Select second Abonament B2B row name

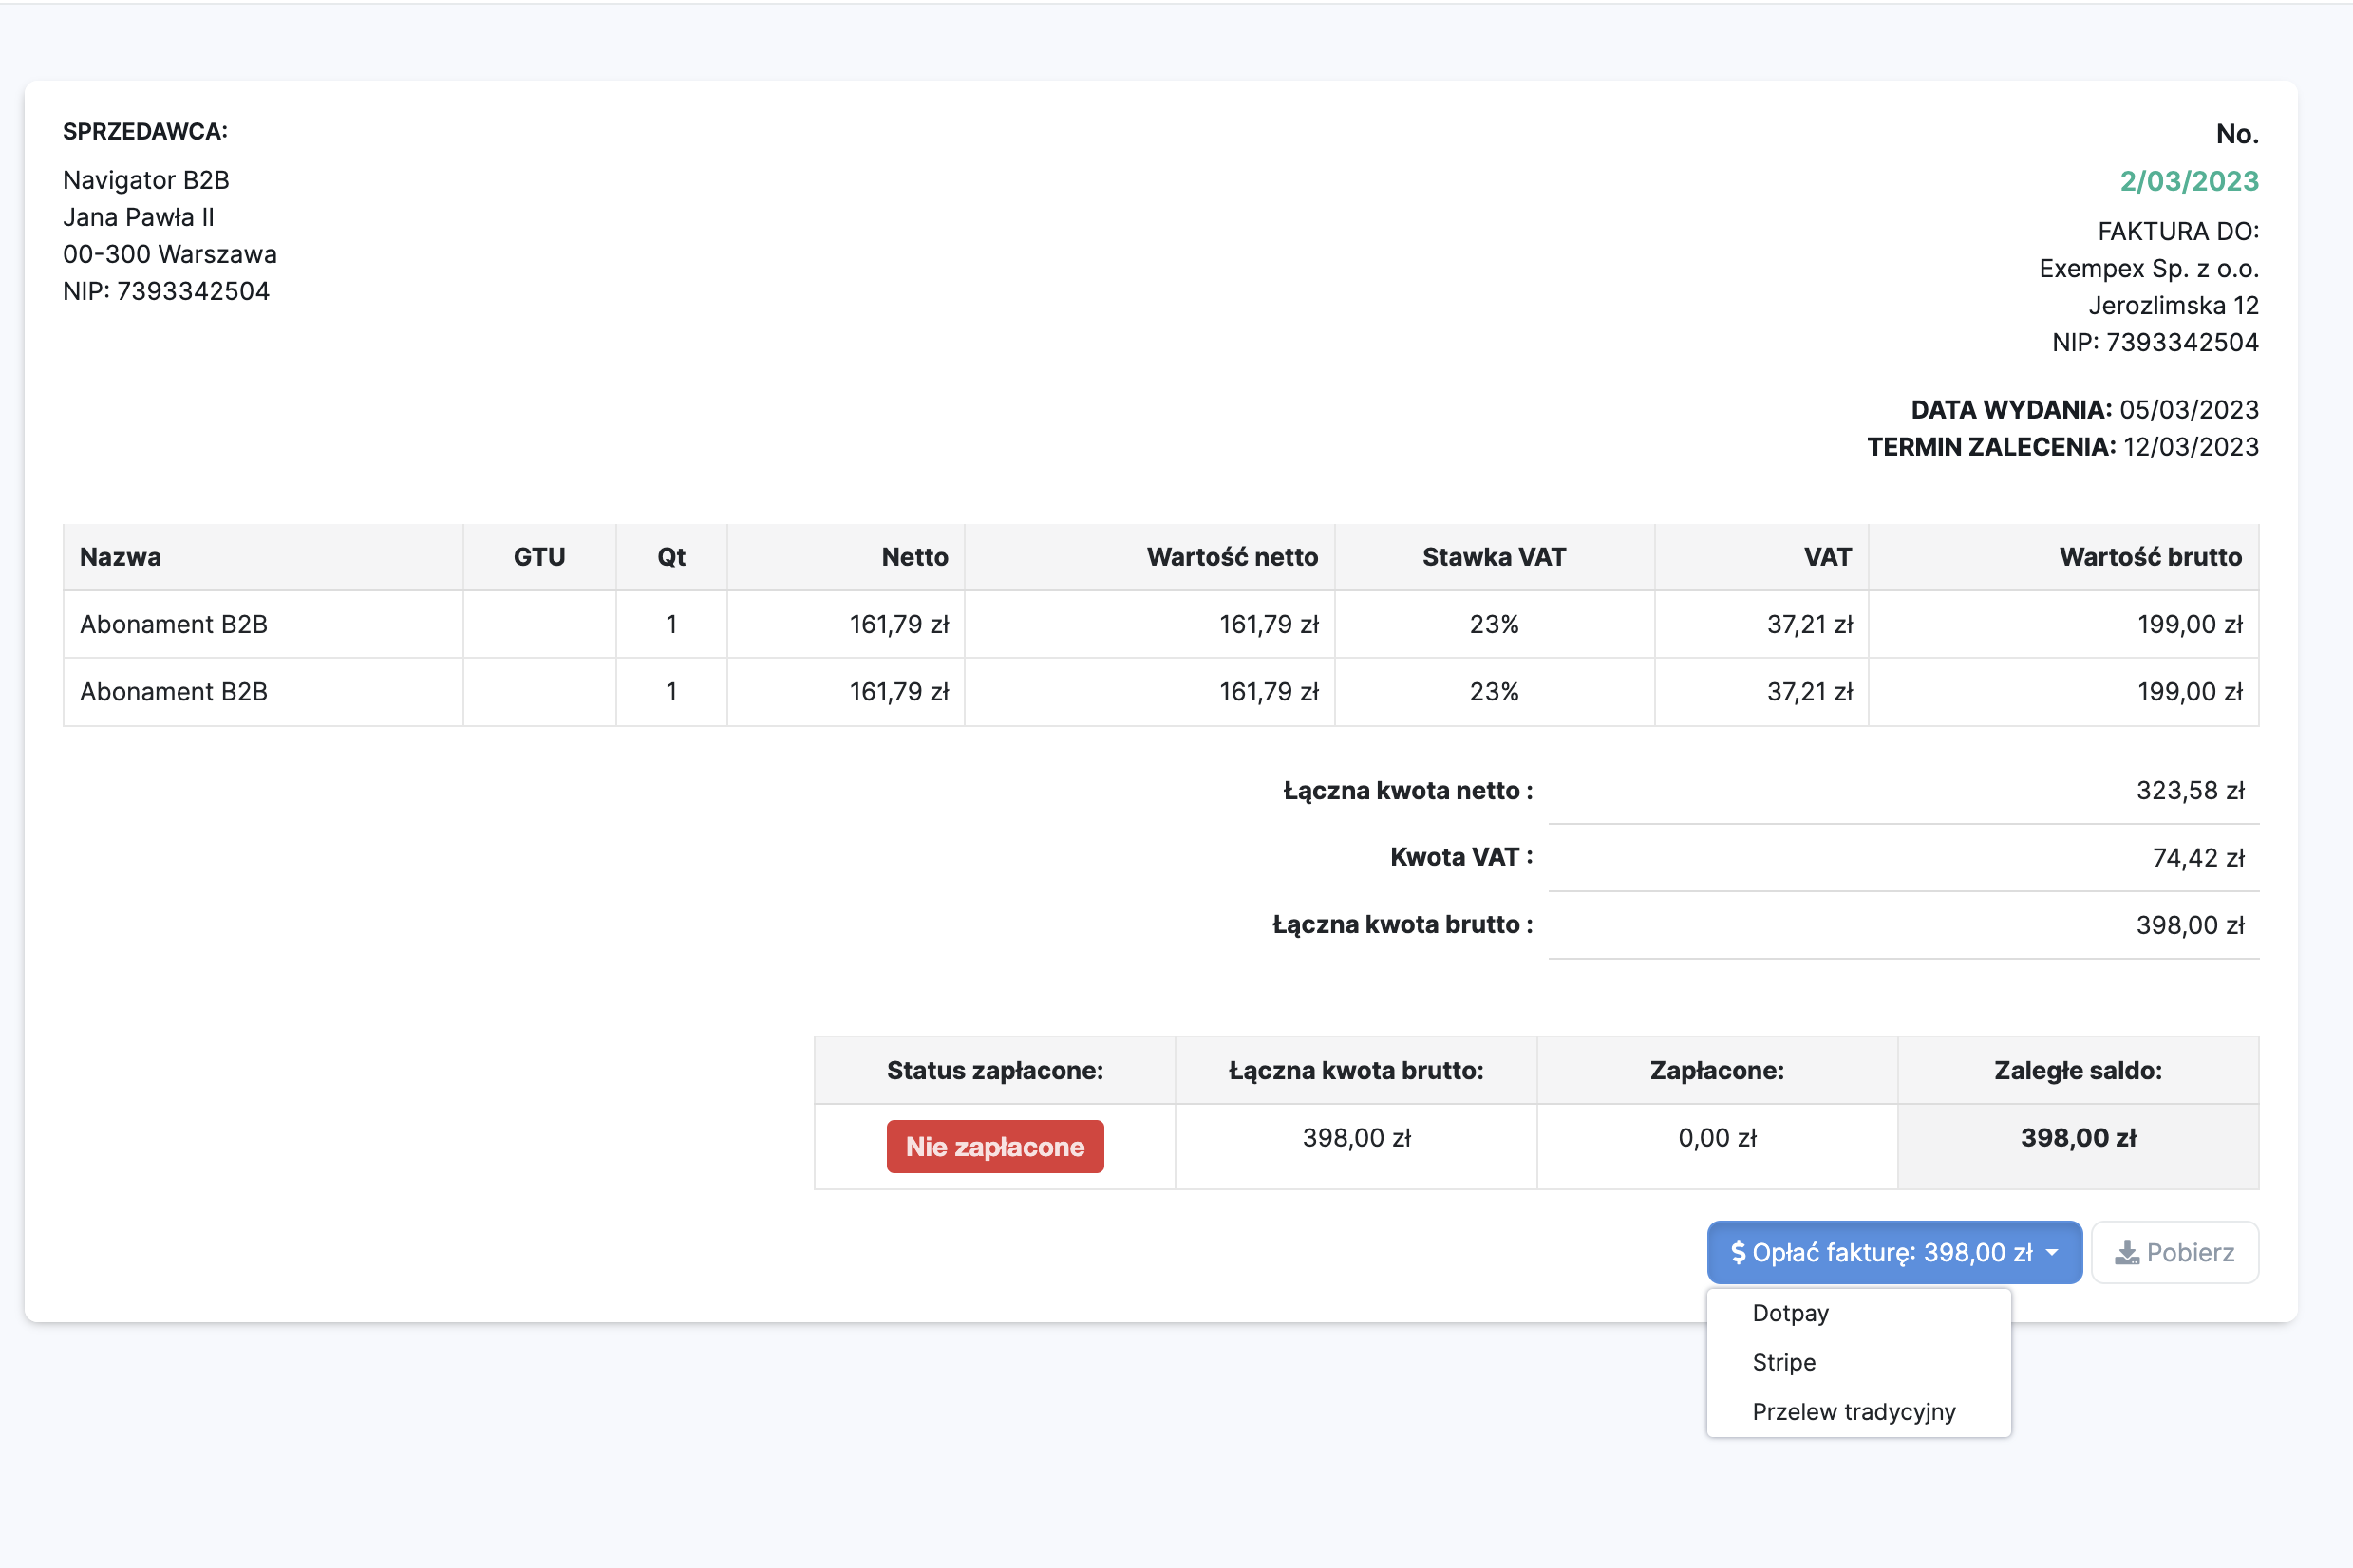coord(174,692)
